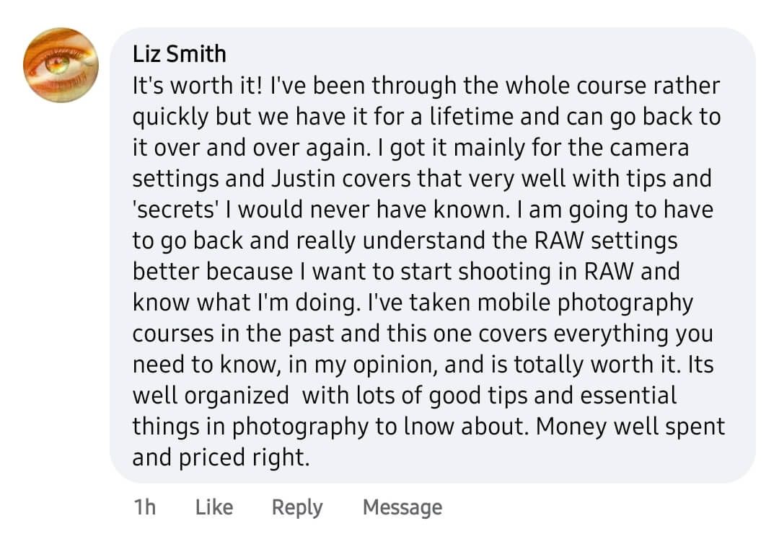Message Liz Smith from the comment
The width and height of the screenshot is (779, 539).
402,508
